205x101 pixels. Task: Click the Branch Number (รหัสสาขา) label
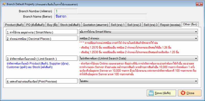pyautogui.click(x=35, y=11)
